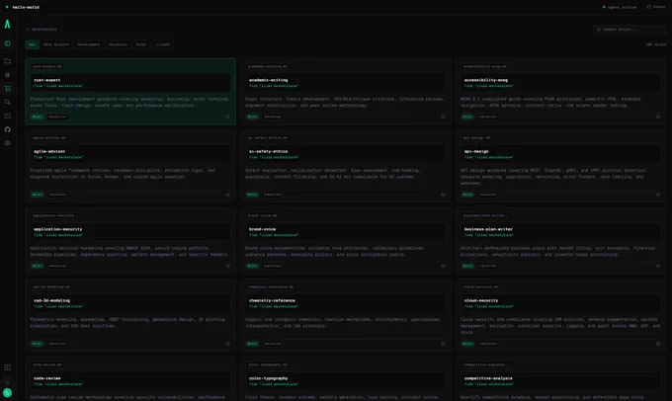Open the magnifier search icon in the sidebar
672x401 pixels.
[x=7, y=103]
